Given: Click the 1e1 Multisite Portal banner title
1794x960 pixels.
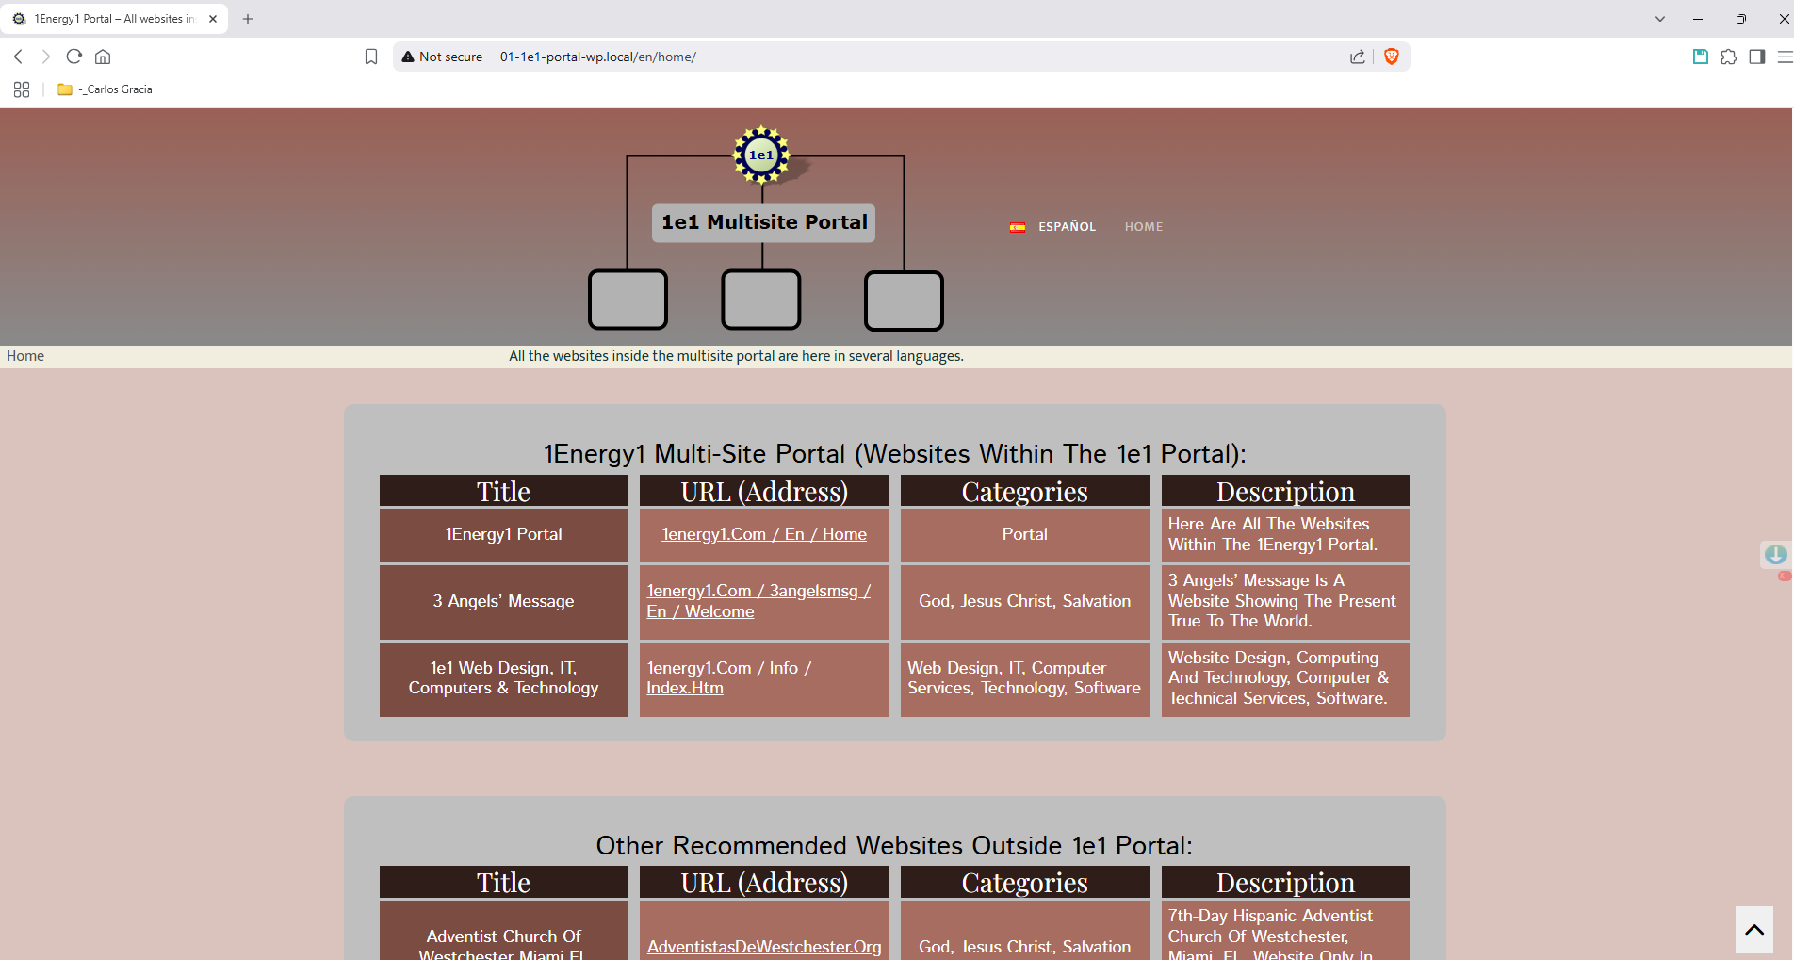Looking at the screenshot, I should 764,222.
